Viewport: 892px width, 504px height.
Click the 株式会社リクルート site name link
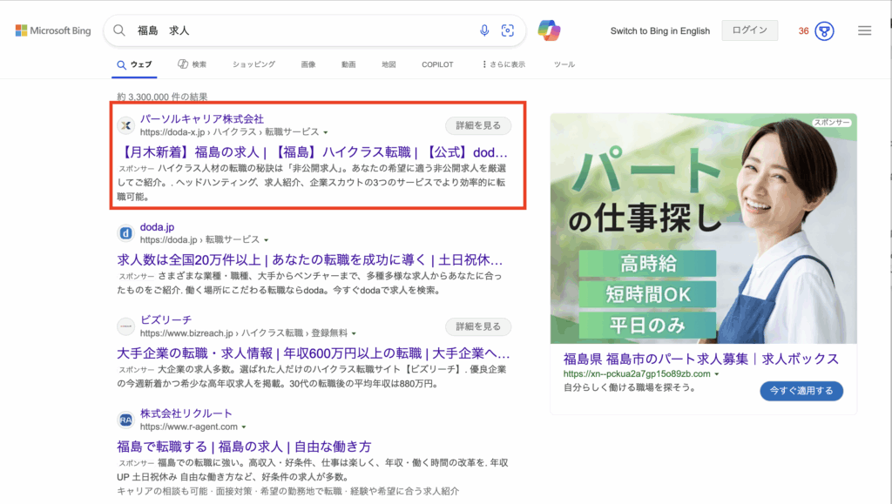tap(186, 413)
